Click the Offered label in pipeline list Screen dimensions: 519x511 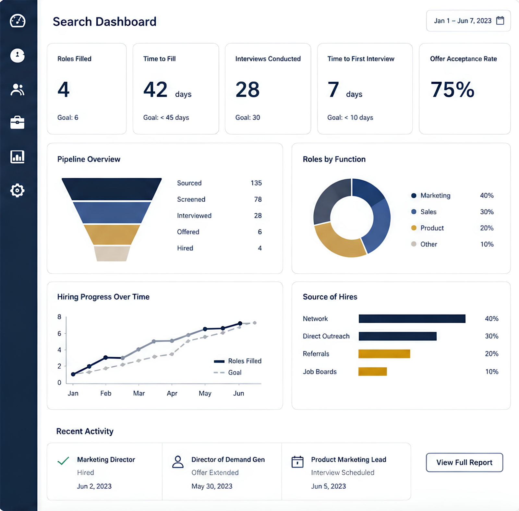[x=188, y=232]
